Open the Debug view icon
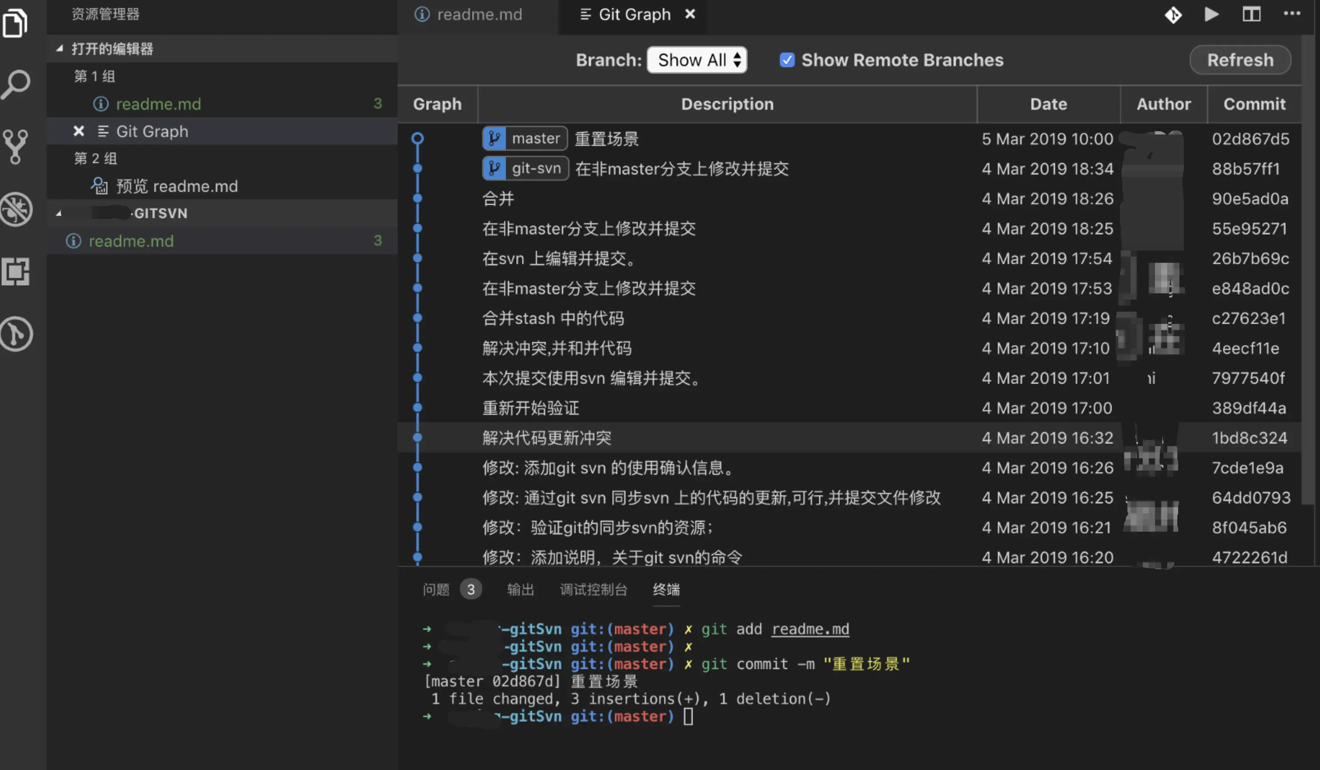Screen dimensions: 1320x770 click(16, 209)
